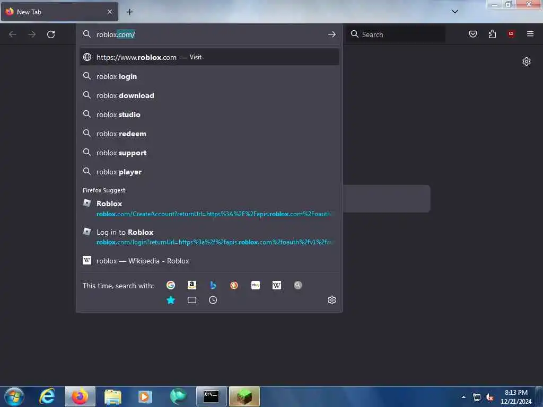
Task: Search bookmarks with the star icon
Action: click(171, 300)
